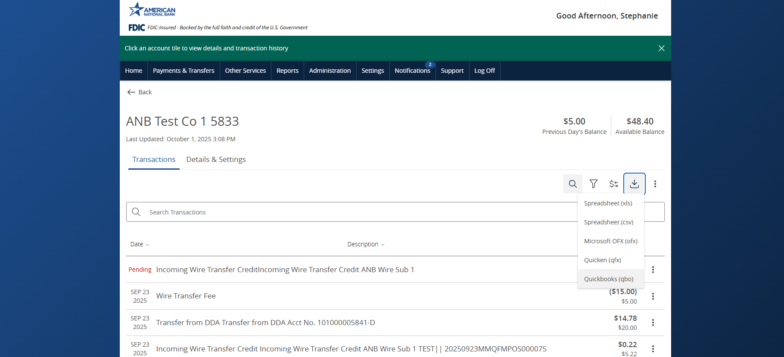Select Spreadsheet (xls) export format
This screenshot has width=784, height=357.
click(x=608, y=203)
